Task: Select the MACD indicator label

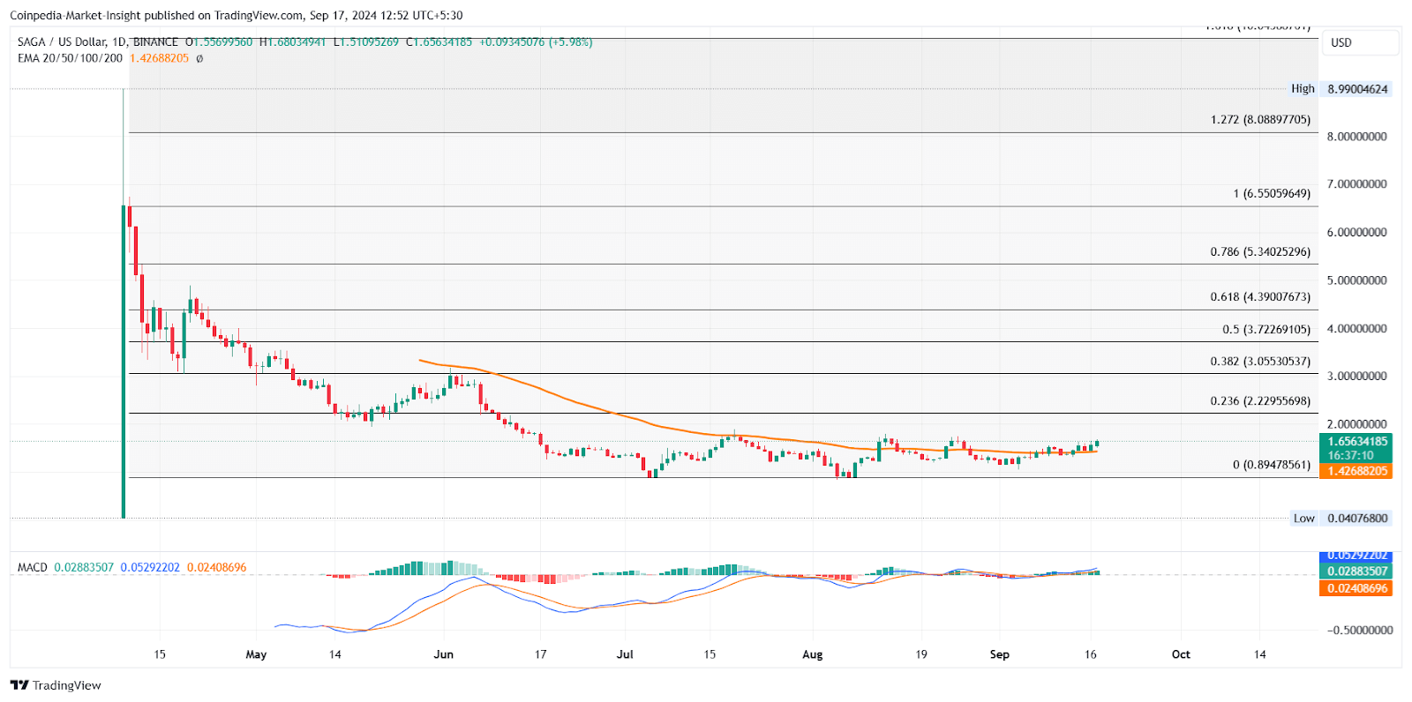Action: coord(33,567)
